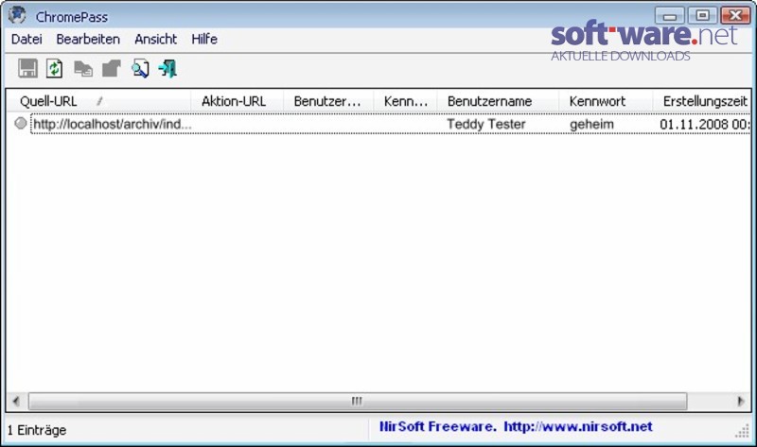
Task: Click the geheim password cell
Action: coord(591,124)
